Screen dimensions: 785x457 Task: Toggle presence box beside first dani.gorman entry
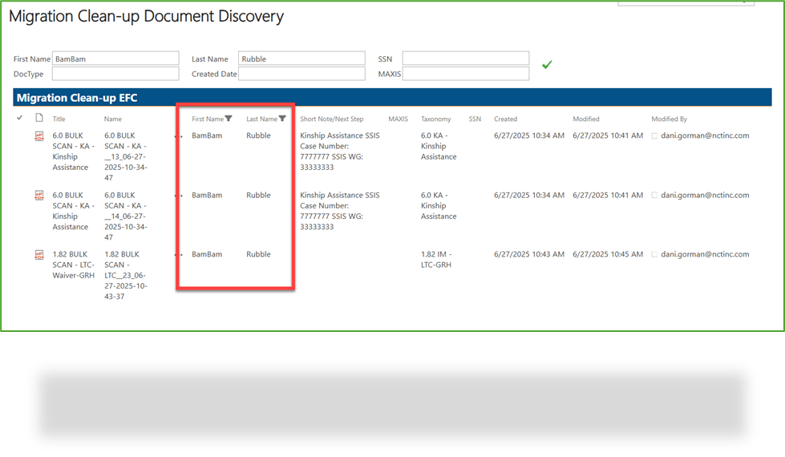click(x=654, y=136)
